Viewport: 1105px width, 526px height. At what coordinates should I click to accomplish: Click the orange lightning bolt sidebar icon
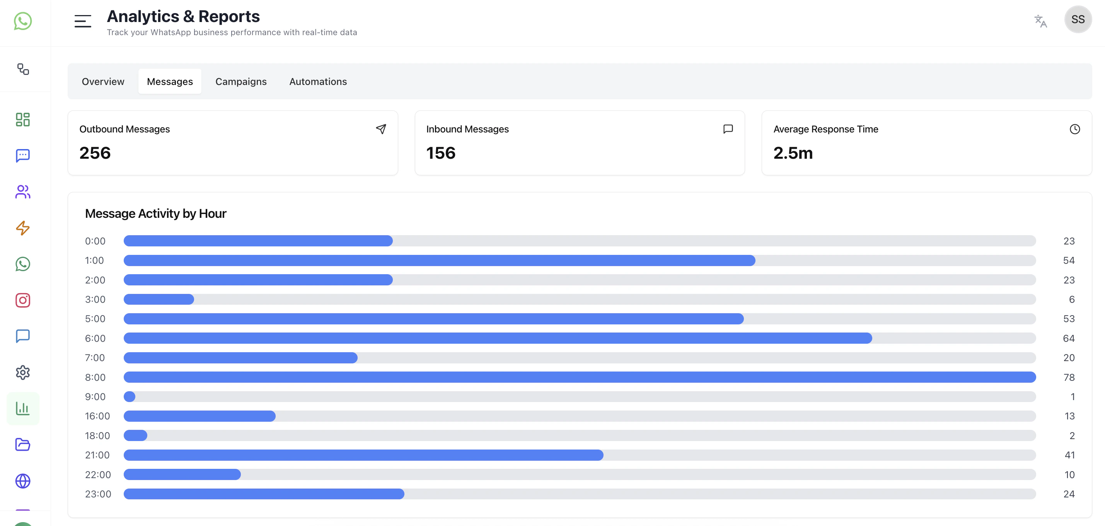[x=23, y=228]
